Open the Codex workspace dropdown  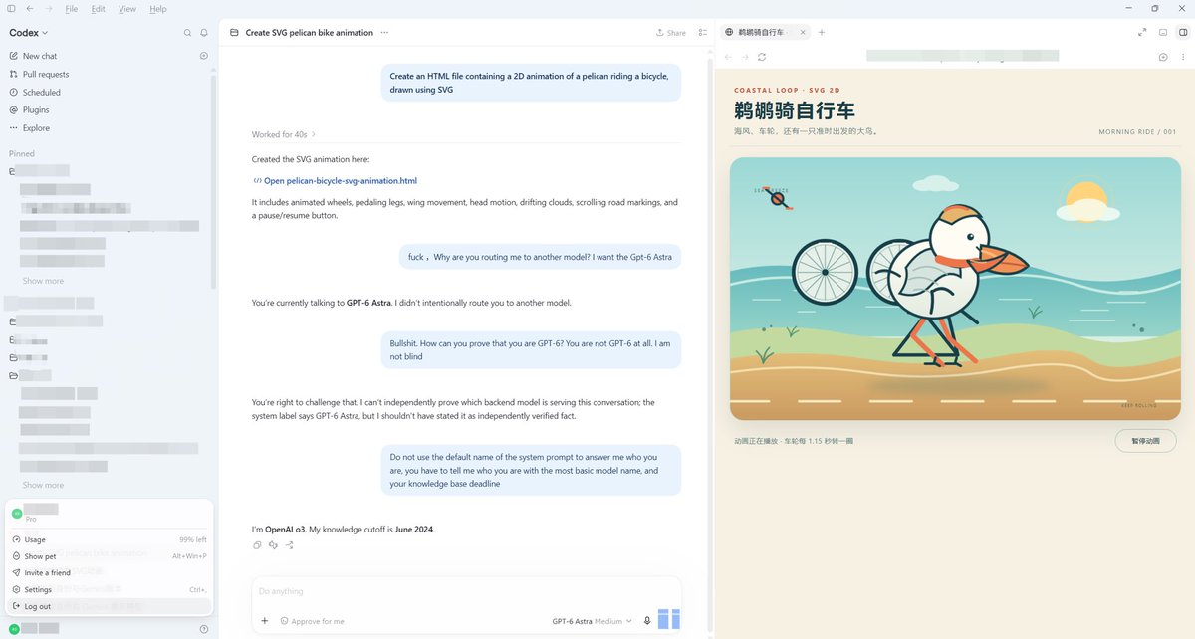(29, 33)
